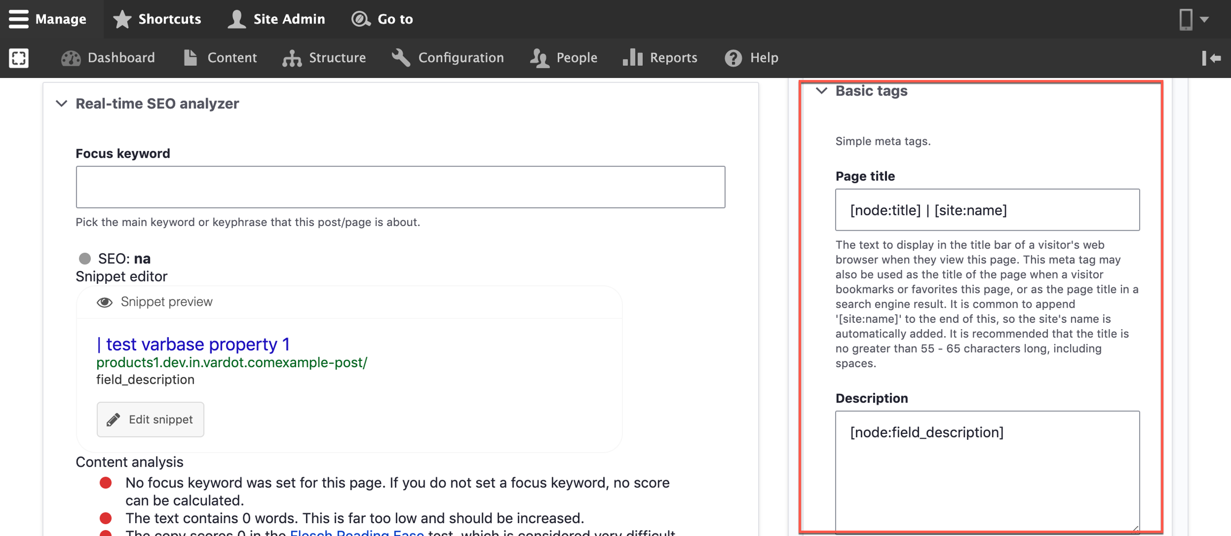Click the Manage hamburger menu icon

click(19, 19)
